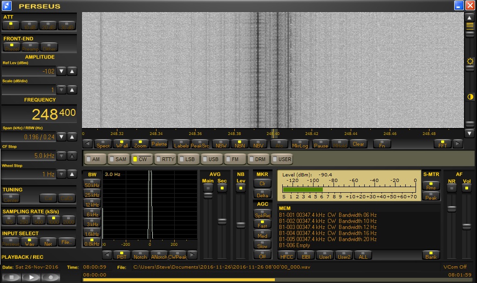477x283 pixels.
Task: Select the CW demodulation mode
Action: [x=142, y=159]
